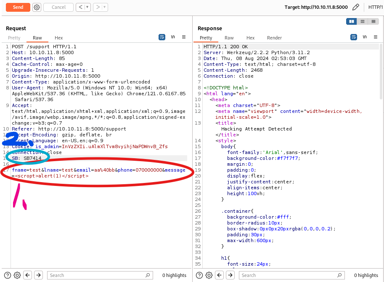Open search settings gear under Request panel
The width and height of the screenshot is (384, 282).
click(x=17, y=275)
